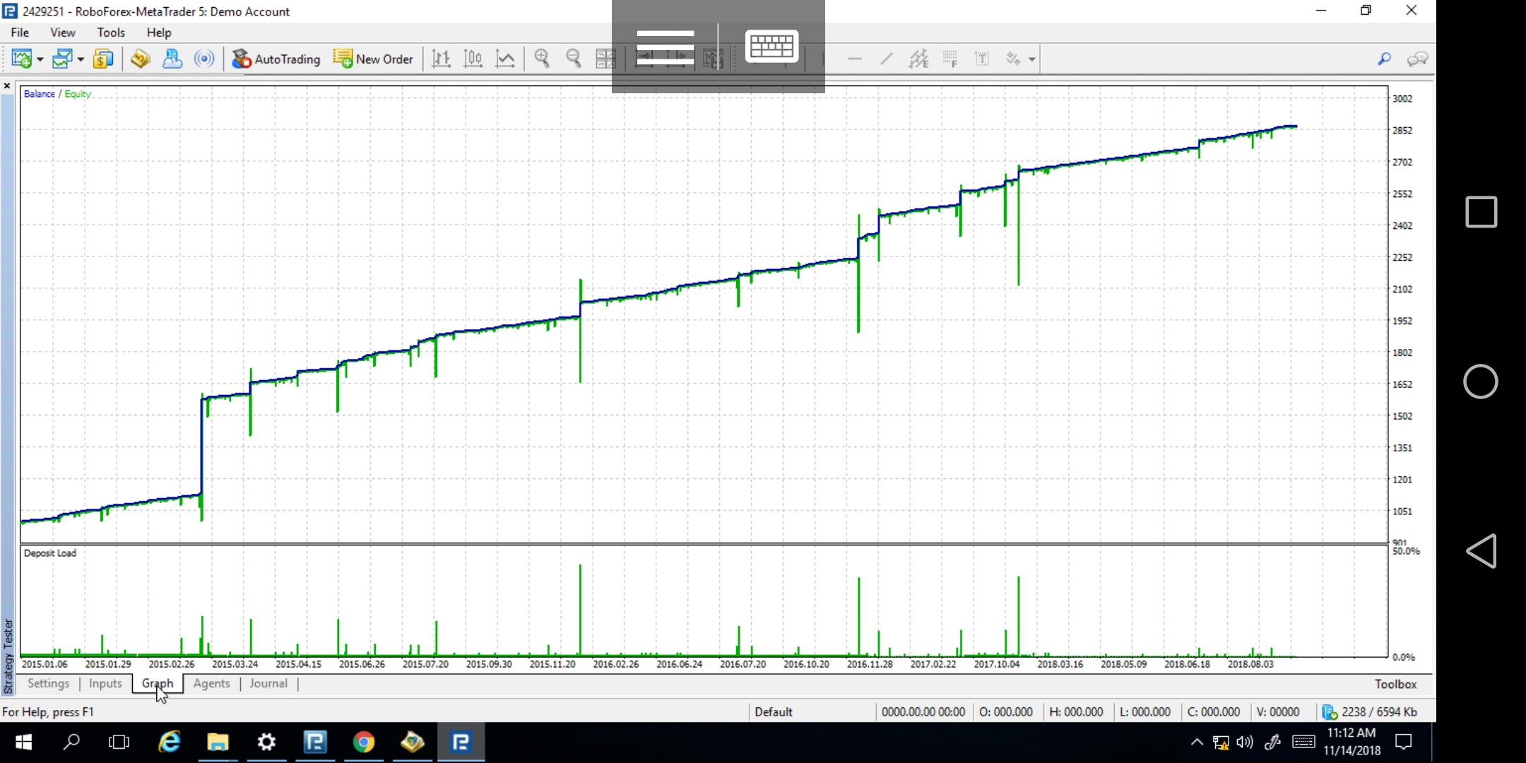The width and height of the screenshot is (1526, 763).
Task: Expand the new chart dropdown arrow
Action: coord(40,59)
